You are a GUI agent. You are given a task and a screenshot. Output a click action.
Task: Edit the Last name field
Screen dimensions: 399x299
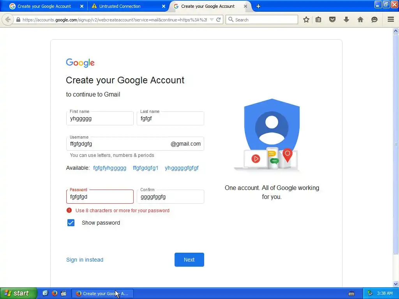[x=170, y=118]
